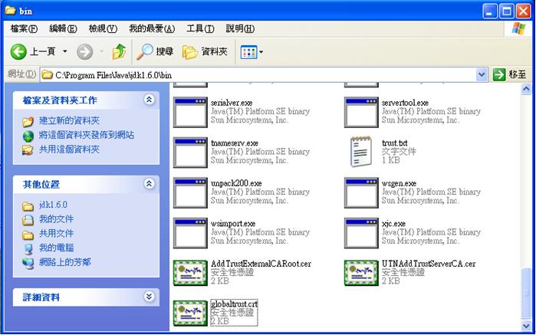Click the publish-to-web globe icon
The image size is (536, 335).
click(x=28, y=136)
